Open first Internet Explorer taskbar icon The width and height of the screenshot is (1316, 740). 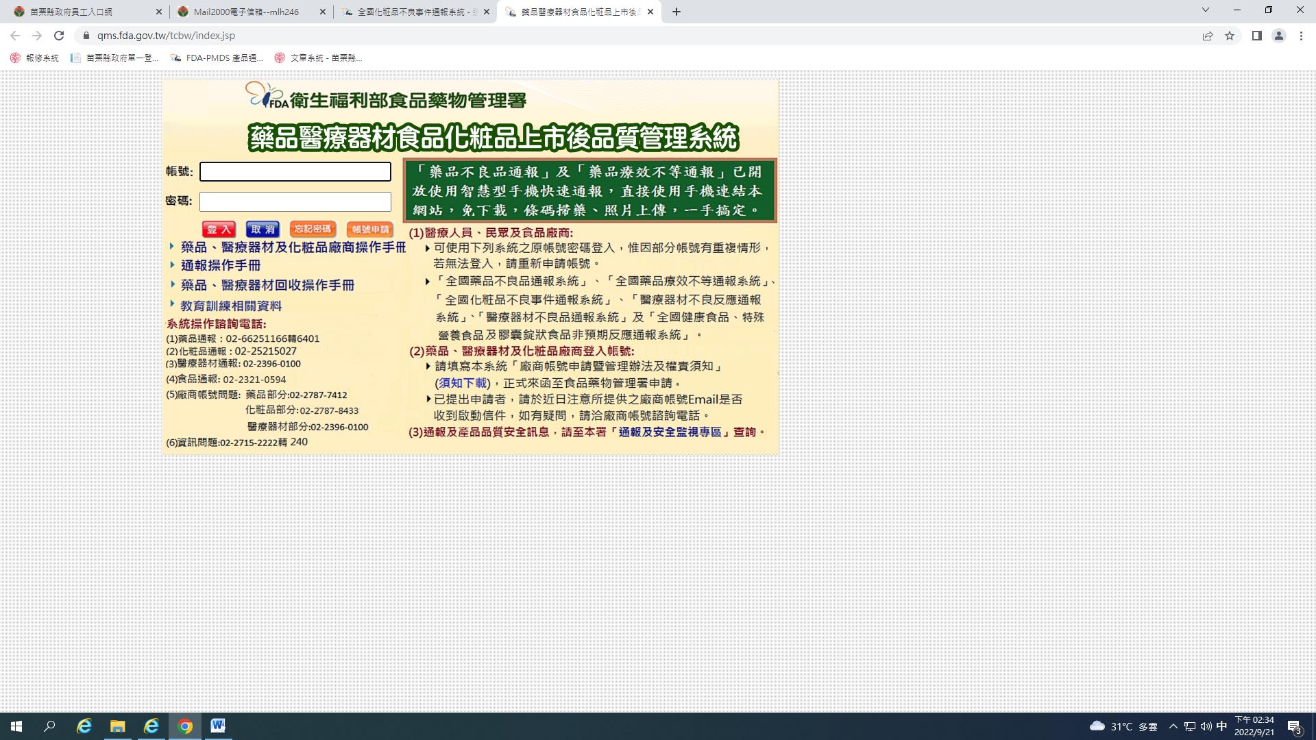(x=84, y=726)
